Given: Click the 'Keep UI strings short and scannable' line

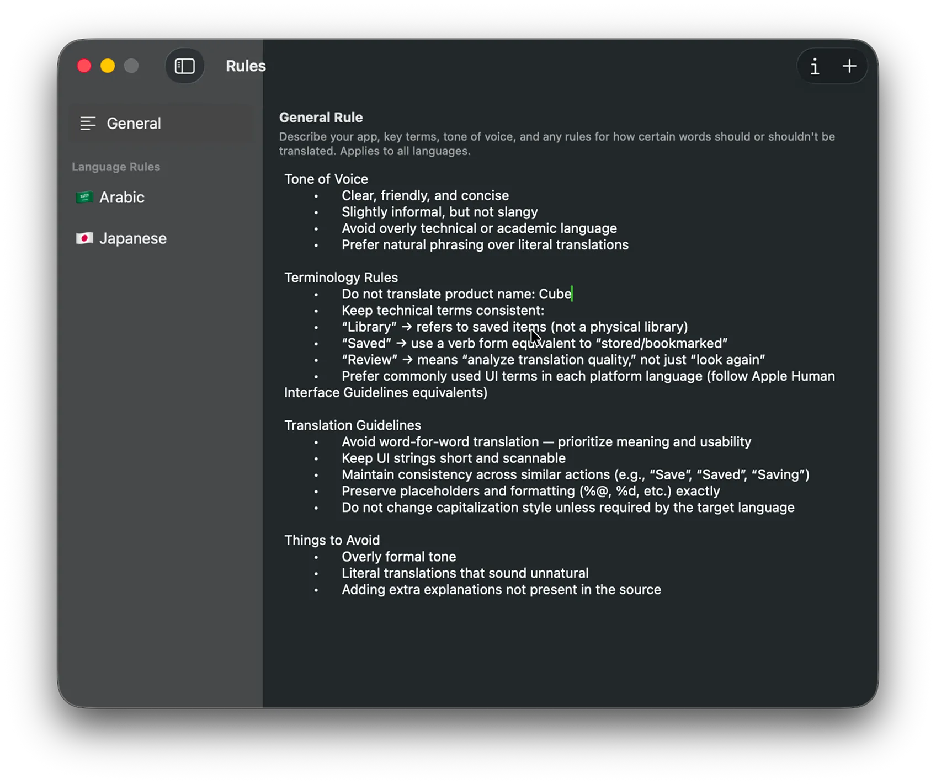Looking at the screenshot, I should (x=453, y=458).
